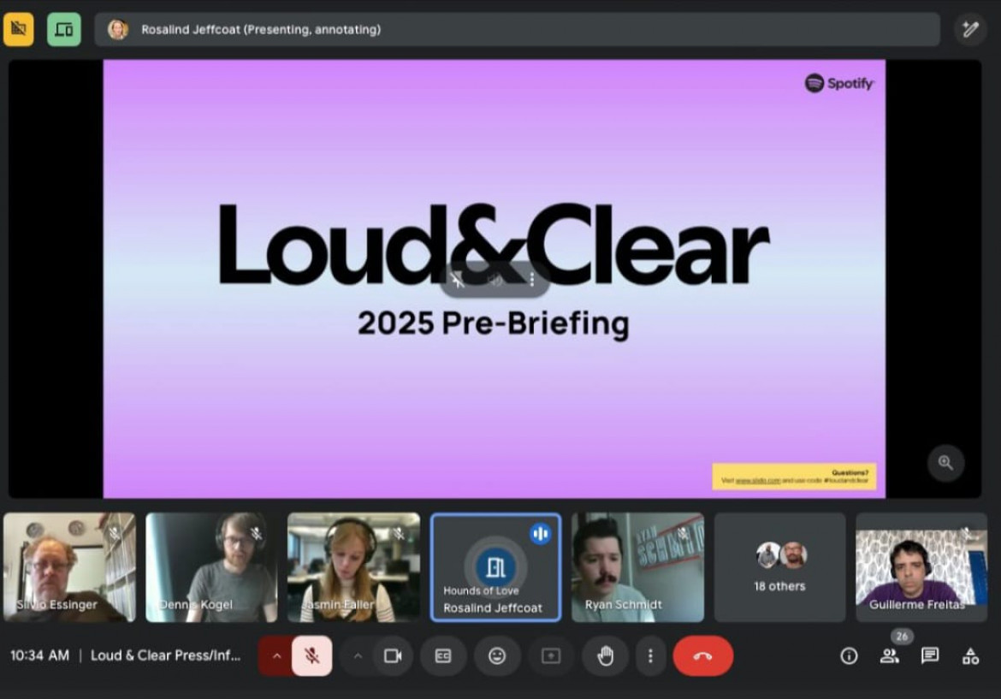The width and height of the screenshot is (1001, 699).
Task: Click the "18 others" participants tile
Action: coord(779,567)
